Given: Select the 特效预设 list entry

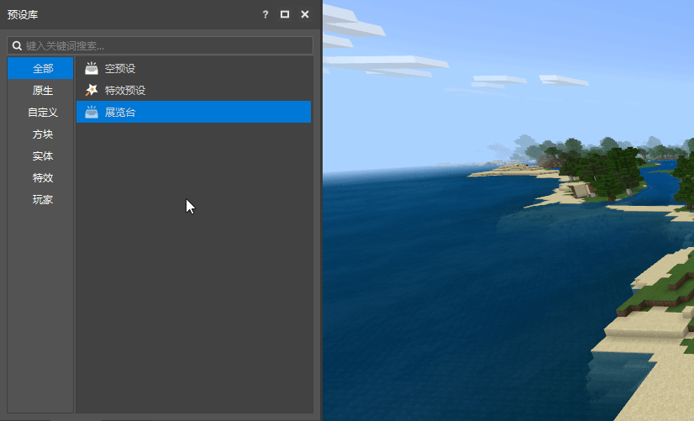Looking at the screenshot, I should pos(193,90).
